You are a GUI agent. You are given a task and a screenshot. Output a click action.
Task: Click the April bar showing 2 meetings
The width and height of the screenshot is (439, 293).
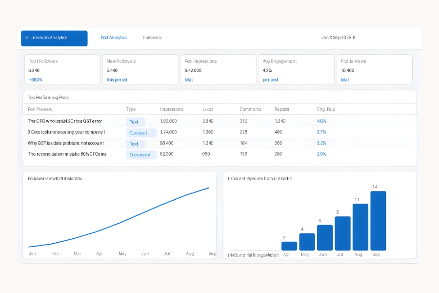tap(289, 245)
